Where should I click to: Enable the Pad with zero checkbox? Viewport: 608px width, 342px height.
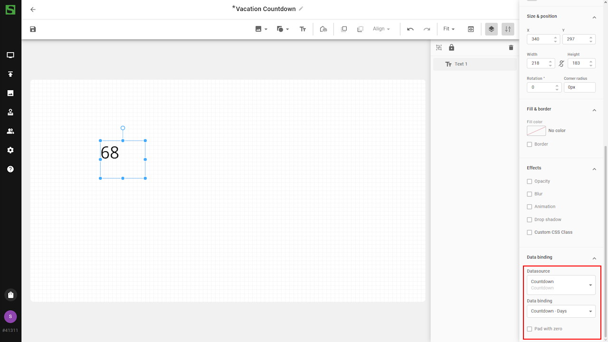click(530, 329)
